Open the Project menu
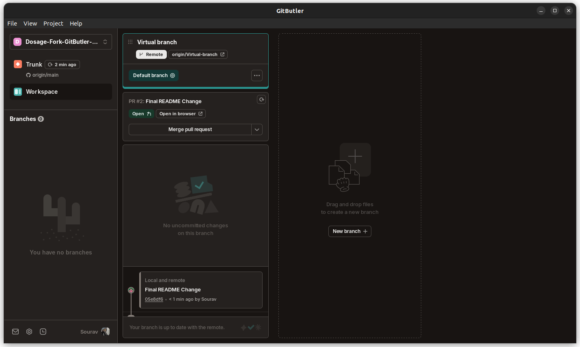The height and width of the screenshot is (347, 580). (53, 23)
